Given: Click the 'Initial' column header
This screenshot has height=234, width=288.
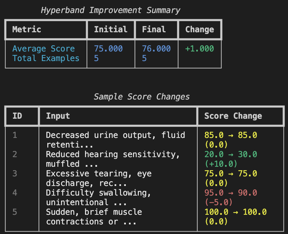Looking at the screenshot, I should [111, 30].
